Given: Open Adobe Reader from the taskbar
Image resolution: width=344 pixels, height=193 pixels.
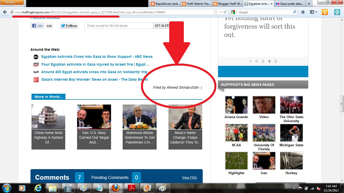Looking at the screenshot, I should [132, 188].
